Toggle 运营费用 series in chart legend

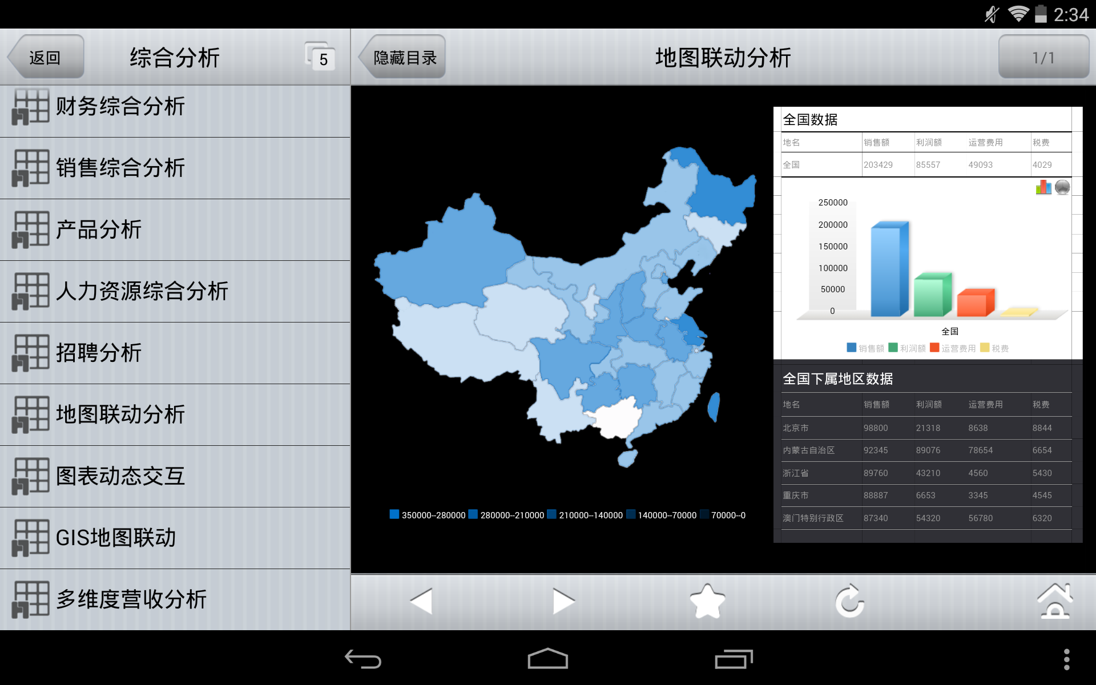pyautogui.click(x=953, y=348)
